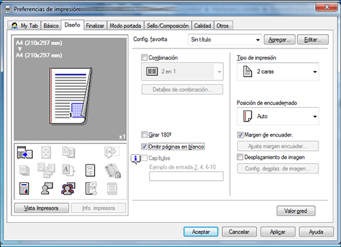Toggle the Capítulos checkbox

pyautogui.click(x=144, y=158)
